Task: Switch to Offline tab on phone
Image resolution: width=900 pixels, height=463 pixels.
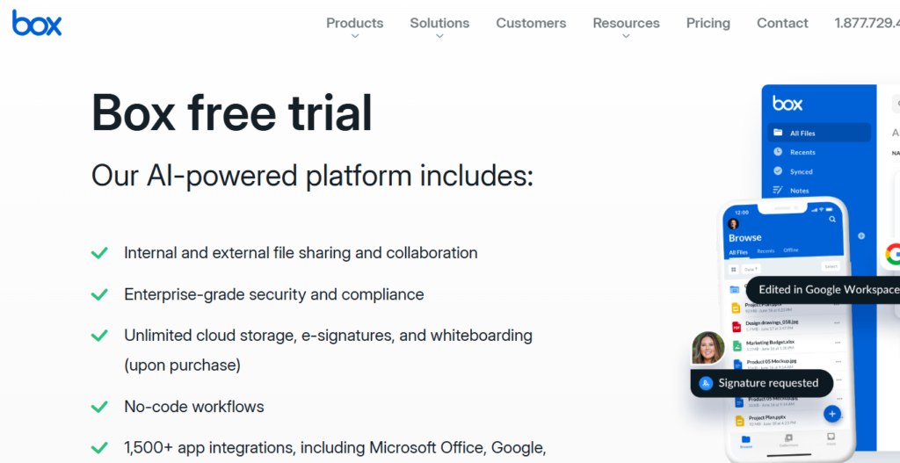Action: 791,251
